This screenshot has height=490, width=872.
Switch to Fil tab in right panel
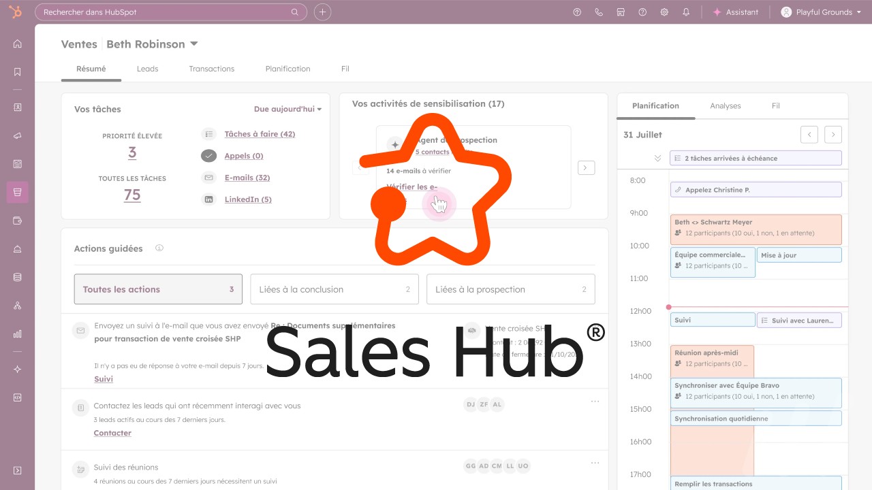[775, 105]
